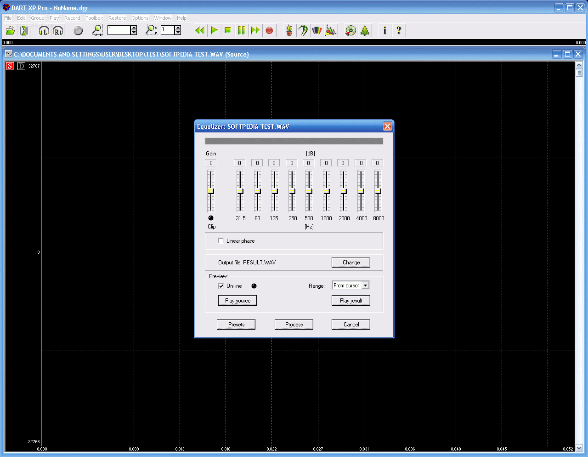Image resolution: width=588 pixels, height=457 pixels.
Task: Open the Restore menu
Action: tap(117, 18)
